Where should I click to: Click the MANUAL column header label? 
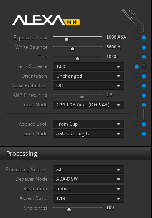(x=127, y=15)
